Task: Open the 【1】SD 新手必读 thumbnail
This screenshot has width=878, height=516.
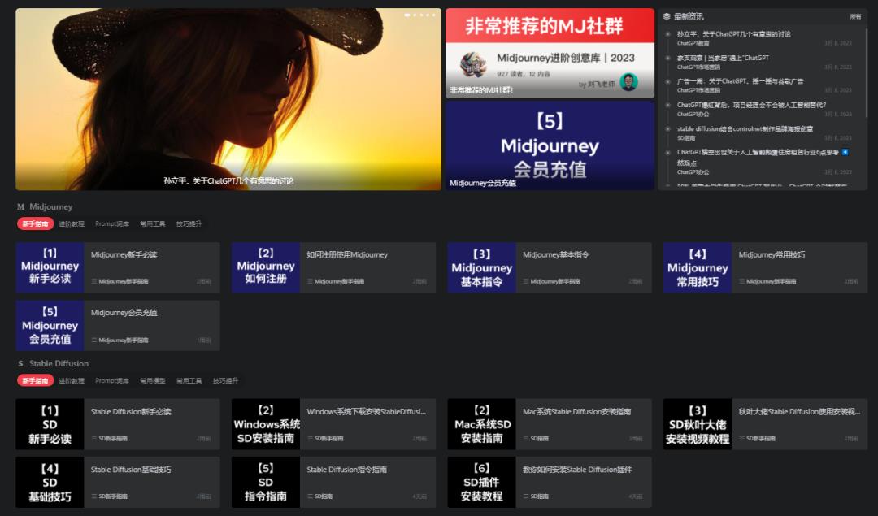Action: coord(50,424)
